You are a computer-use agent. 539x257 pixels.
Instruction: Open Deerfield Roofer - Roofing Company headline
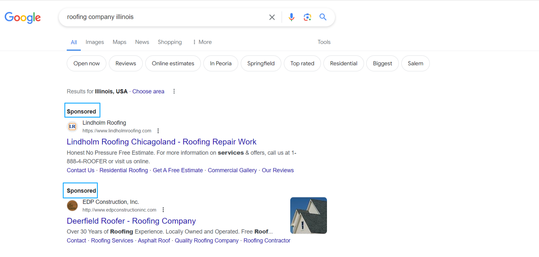point(131,221)
